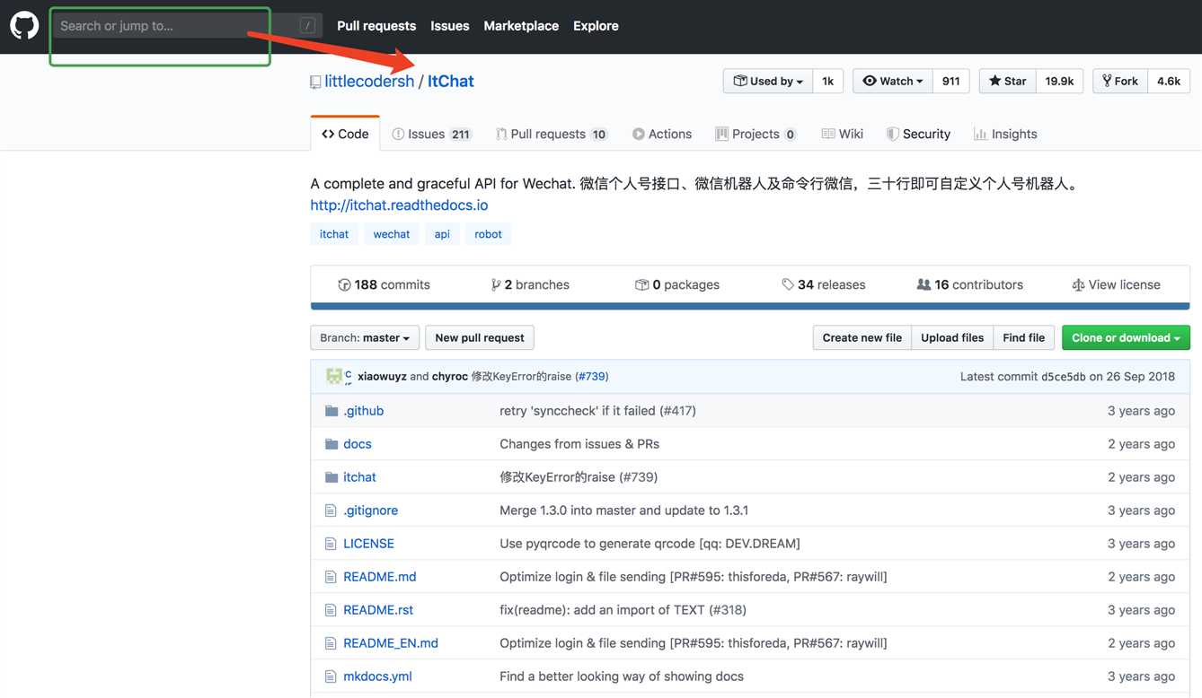Open the xiaowuyz author link
Screen dimensions: 1202x698
click(382, 377)
